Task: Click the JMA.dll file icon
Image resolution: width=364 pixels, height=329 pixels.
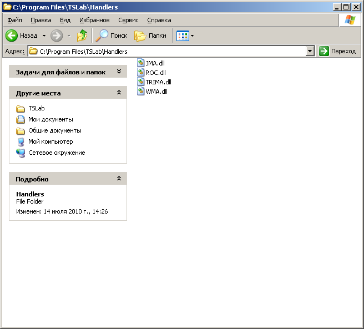Action: click(141, 63)
